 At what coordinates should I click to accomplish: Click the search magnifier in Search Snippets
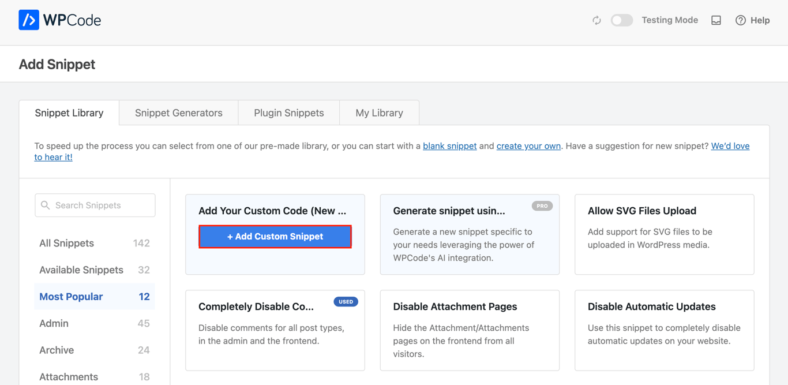tap(46, 205)
